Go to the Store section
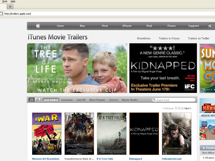Screen dimensions: 215x161 (60, 26)
